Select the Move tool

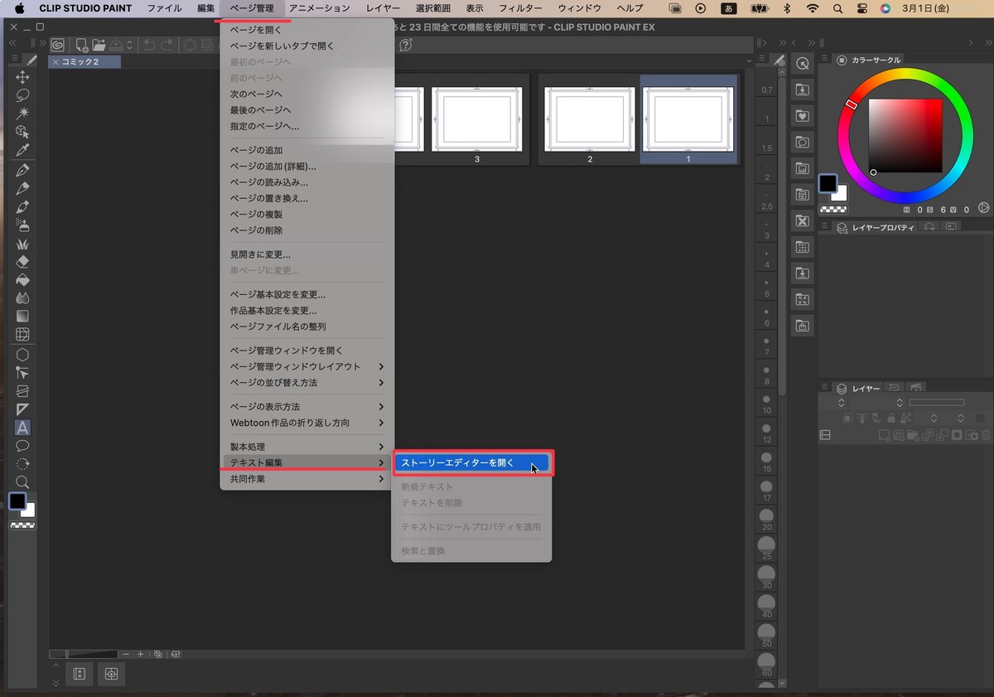pyautogui.click(x=22, y=76)
